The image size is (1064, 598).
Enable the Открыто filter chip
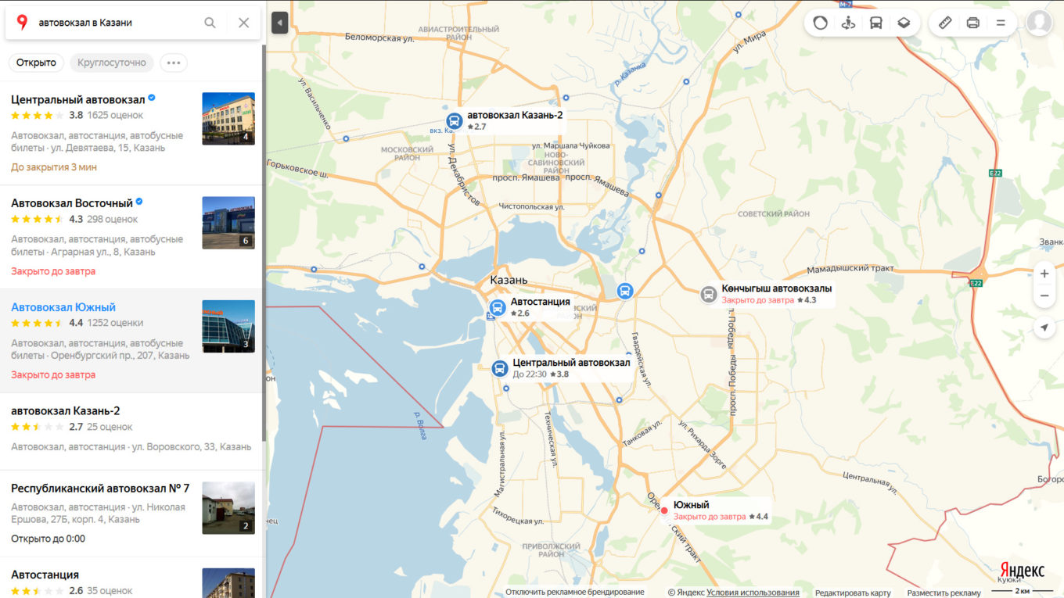point(37,63)
